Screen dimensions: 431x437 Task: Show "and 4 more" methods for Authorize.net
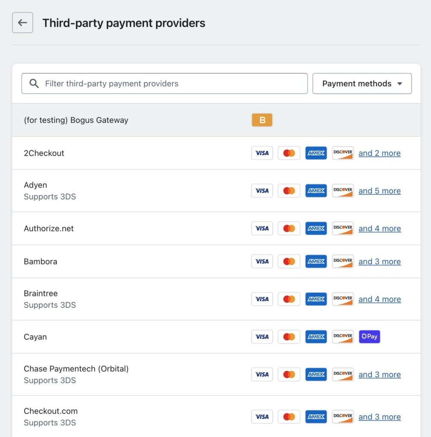click(x=379, y=228)
